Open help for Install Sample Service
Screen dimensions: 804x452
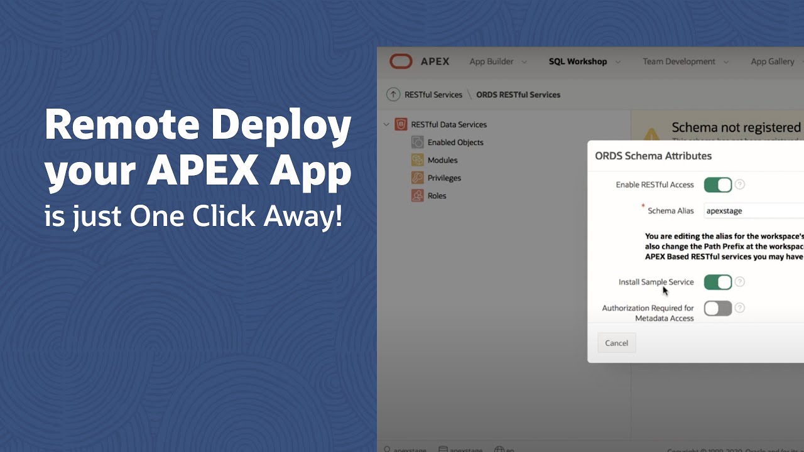tap(740, 282)
